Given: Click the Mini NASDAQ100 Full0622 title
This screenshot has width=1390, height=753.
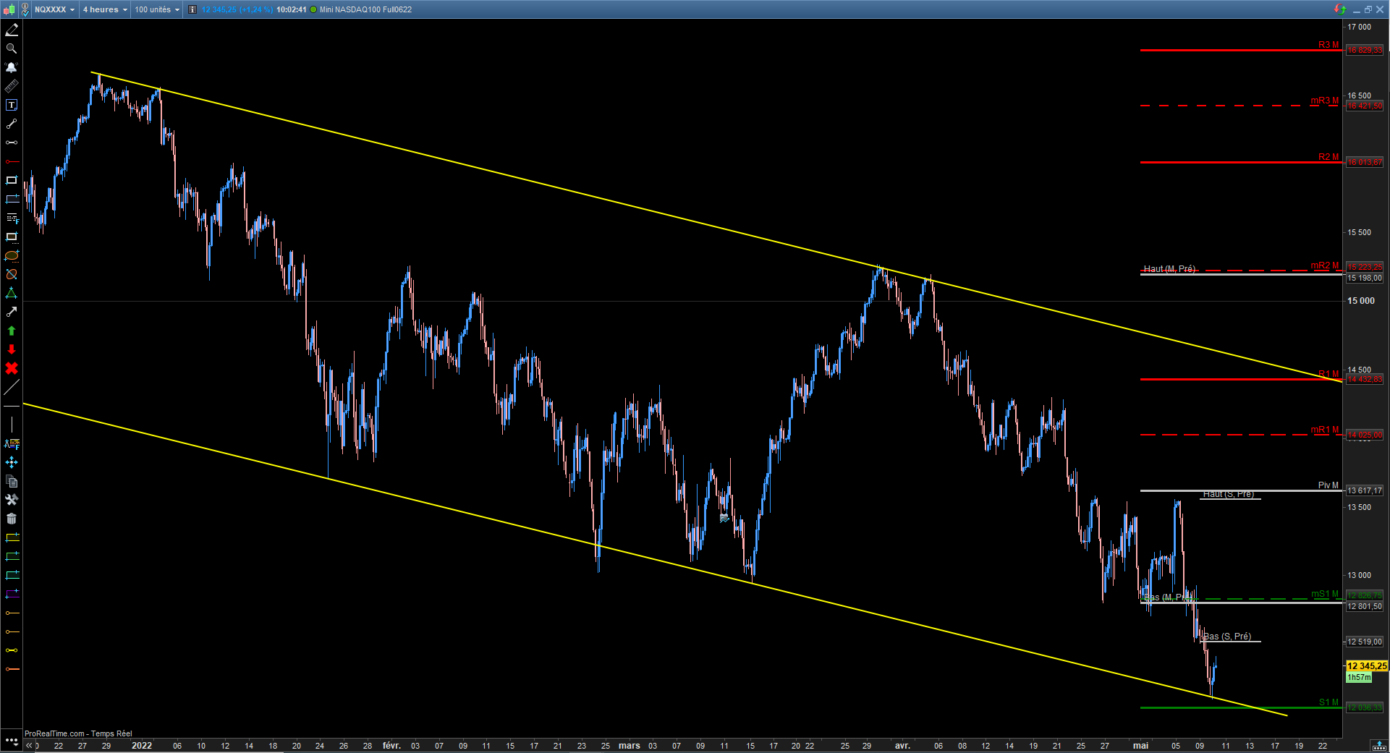Looking at the screenshot, I should [x=365, y=9].
